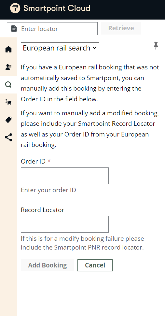The width and height of the screenshot is (165, 316).
Task: Click the chevron on the rail search selector
Action: pyautogui.click(x=94, y=48)
